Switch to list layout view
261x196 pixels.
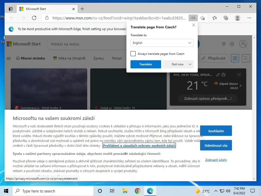click(246, 58)
